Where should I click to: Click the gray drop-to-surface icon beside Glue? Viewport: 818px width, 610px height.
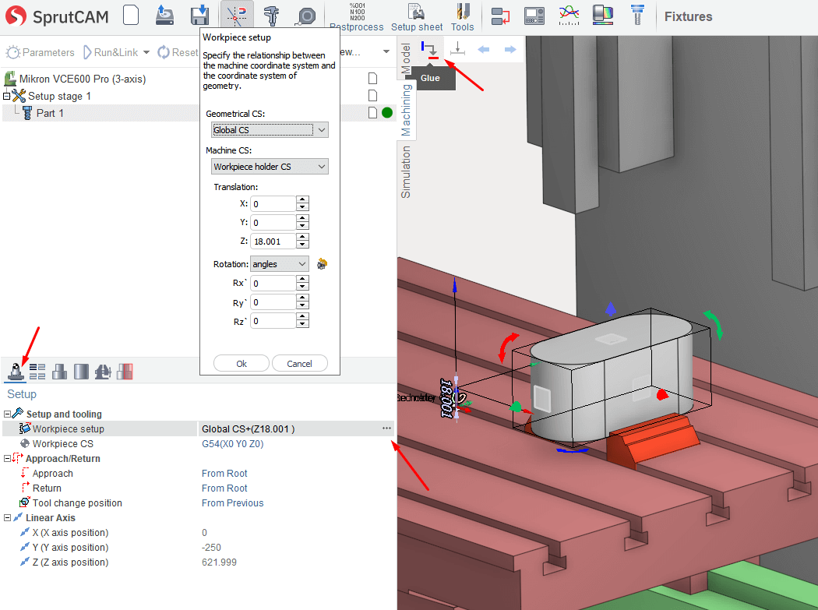point(457,49)
